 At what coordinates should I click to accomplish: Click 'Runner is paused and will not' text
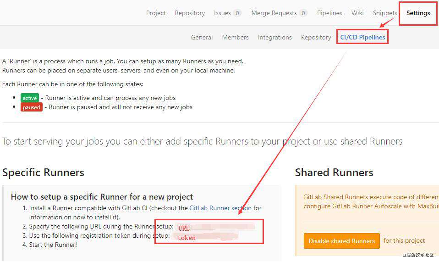[x=121, y=107]
